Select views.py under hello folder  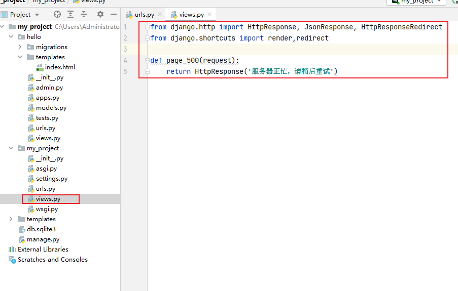click(48, 138)
